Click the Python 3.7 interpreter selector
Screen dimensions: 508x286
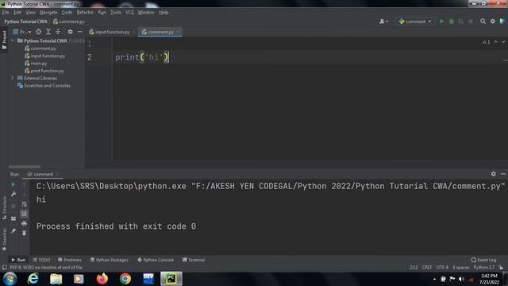pos(484,268)
